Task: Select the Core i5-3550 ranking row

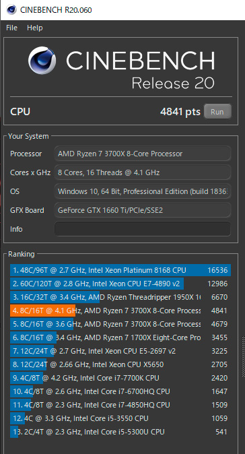Action: (120, 418)
